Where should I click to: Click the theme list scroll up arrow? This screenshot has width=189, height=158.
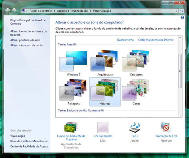[x=180, y=37]
